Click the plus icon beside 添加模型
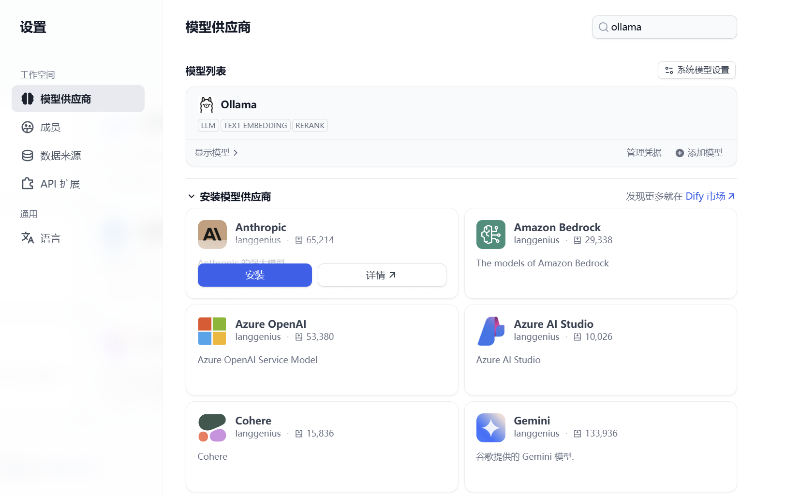This screenshot has width=785, height=496. pos(680,153)
